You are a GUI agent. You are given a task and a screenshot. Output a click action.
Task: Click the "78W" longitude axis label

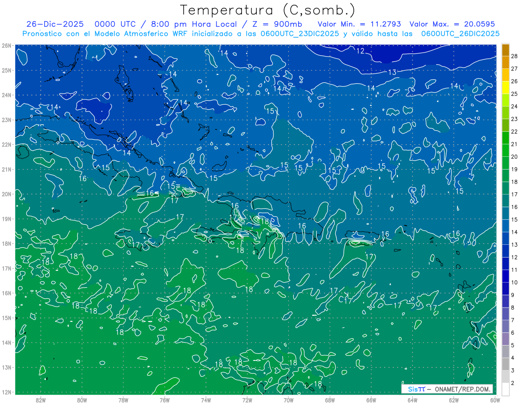click(x=123, y=400)
